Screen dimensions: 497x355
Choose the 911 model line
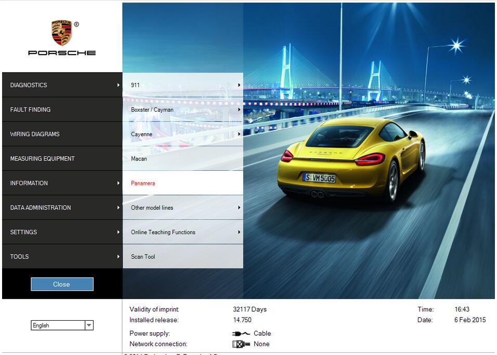point(182,85)
